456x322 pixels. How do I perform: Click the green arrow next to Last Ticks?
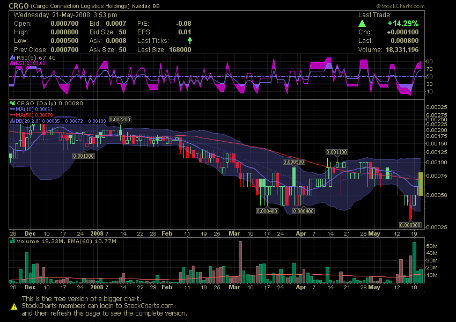click(190, 40)
